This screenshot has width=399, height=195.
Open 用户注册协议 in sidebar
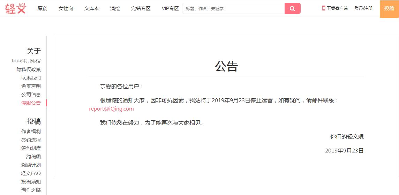pyautogui.click(x=26, y=61)
